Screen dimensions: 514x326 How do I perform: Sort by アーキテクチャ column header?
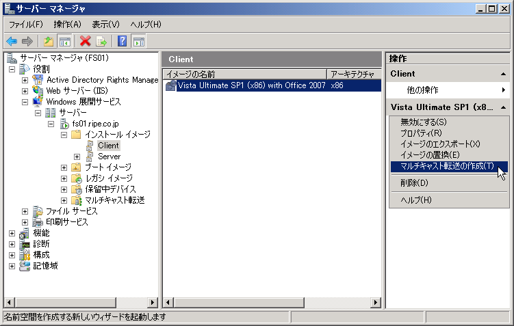click(x=354, y=74)
